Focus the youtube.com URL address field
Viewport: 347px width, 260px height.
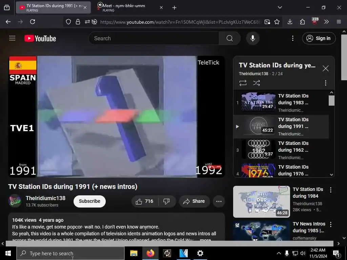[x=180, y=22]
